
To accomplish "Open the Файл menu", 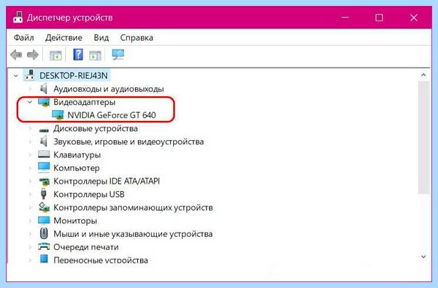I will tap(24, 38).
